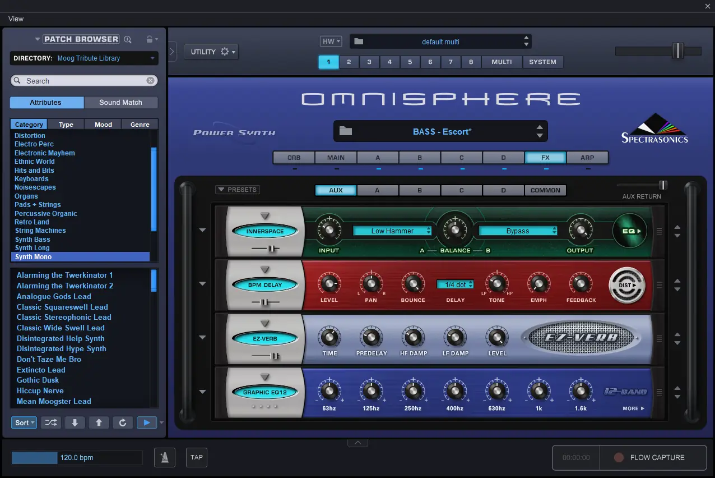Open Innerspace effect selection triangle menu
Image resolution: width=715 pixels, height=478 pixels.
[x=265, y=216]
